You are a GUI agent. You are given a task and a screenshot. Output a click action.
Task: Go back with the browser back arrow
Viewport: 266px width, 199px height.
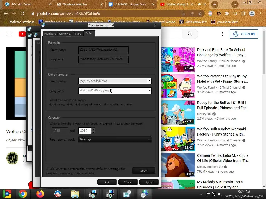point(6,13)
